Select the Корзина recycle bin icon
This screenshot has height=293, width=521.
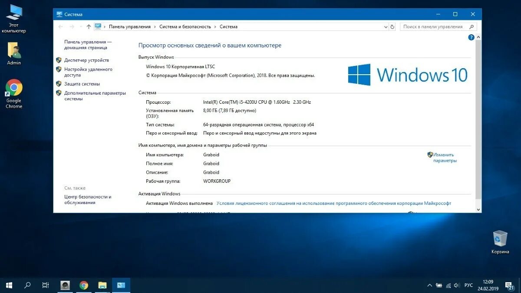tap(500, 242)
